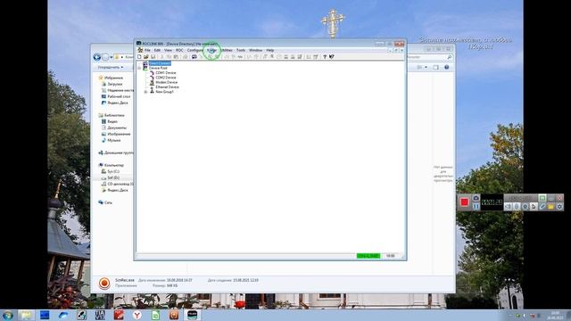Click the ROCLINK application icon in menu bar
The width and height of the screenshot is (571, 321).
[x=140, y=50]
